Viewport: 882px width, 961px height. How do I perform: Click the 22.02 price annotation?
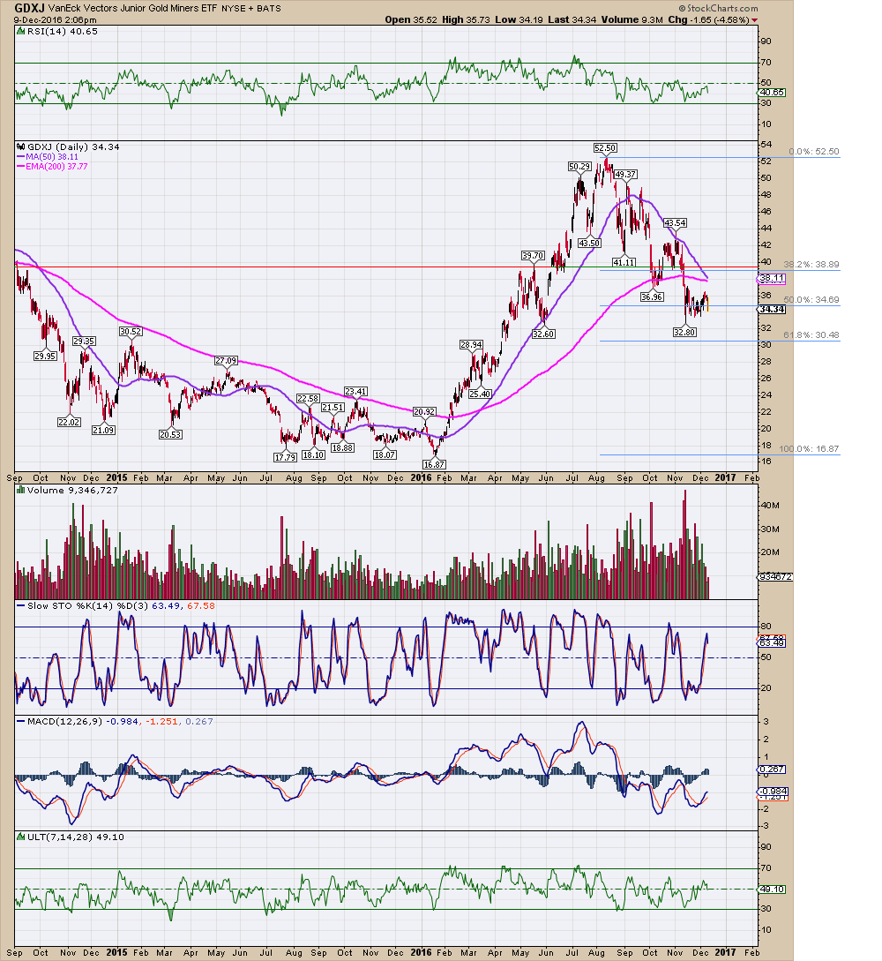coord(69,423)
